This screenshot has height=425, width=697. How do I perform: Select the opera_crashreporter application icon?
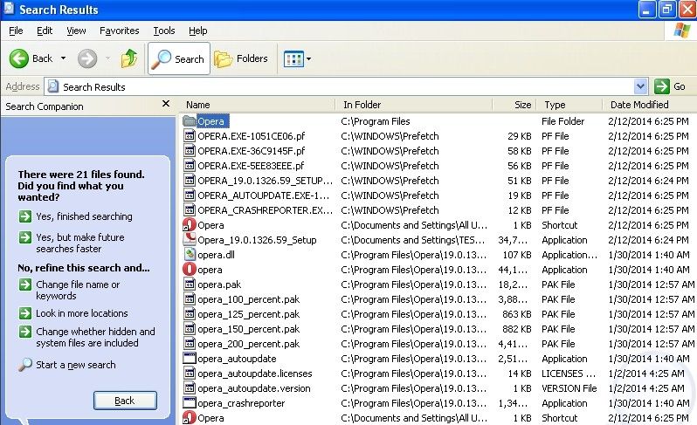[190, 403]
